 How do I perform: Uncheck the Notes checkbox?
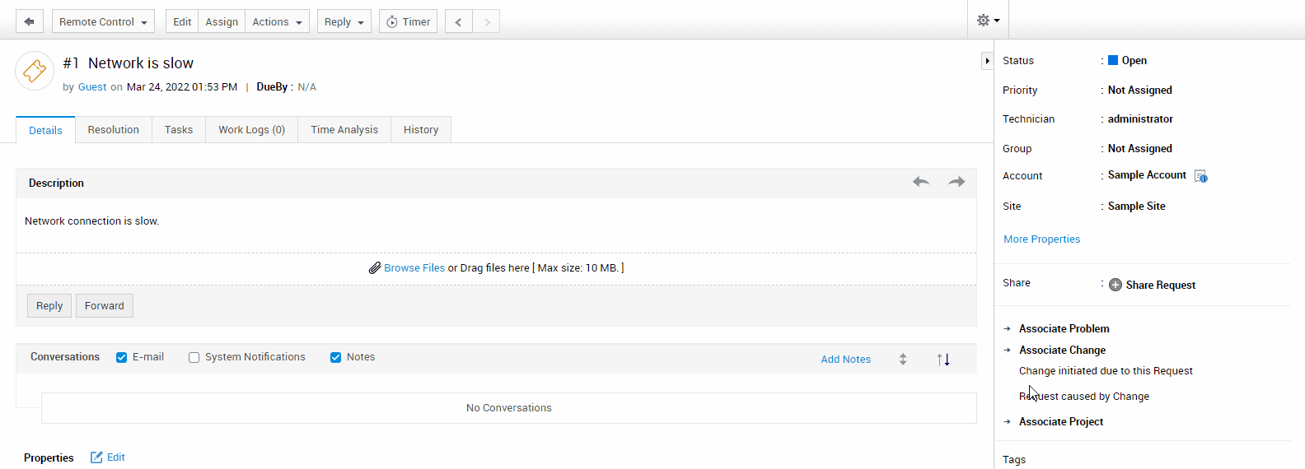pos(335,357)
